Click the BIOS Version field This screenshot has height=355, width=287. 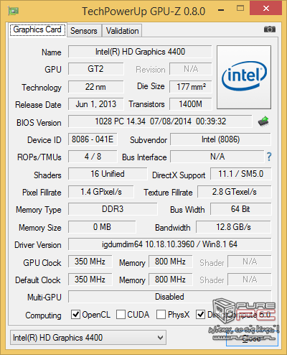coord(160,121)
